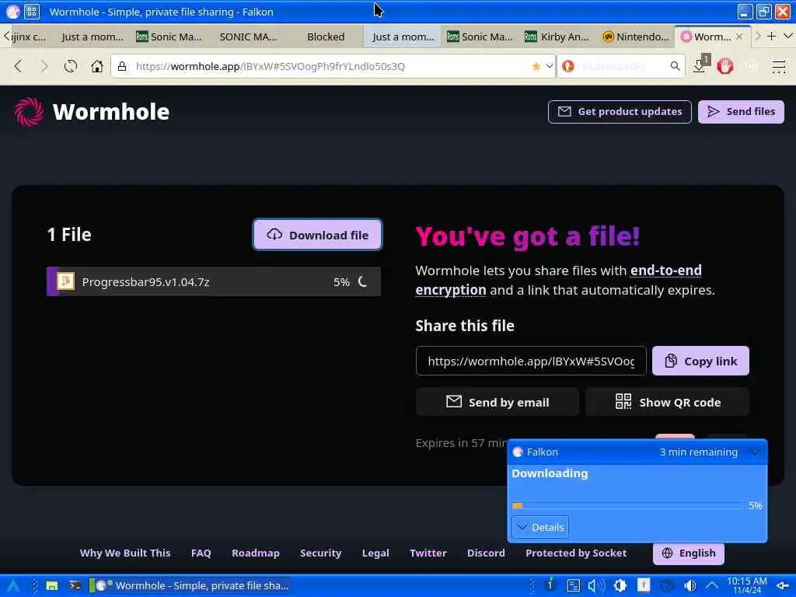The height and width of the screenshot is (597, 796).
Task: Go forward with the forward arrow
Action: click(x=44, y=66)
